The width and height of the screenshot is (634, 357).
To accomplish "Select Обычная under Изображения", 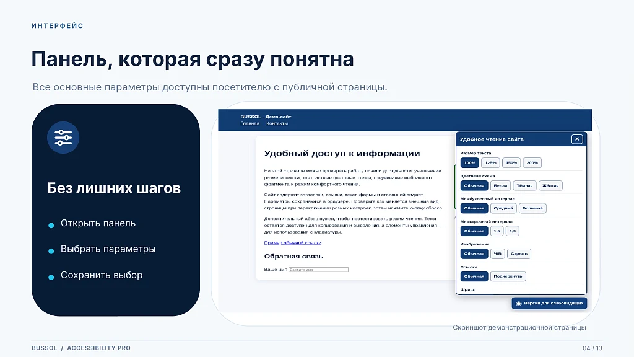I will (474, 253).
